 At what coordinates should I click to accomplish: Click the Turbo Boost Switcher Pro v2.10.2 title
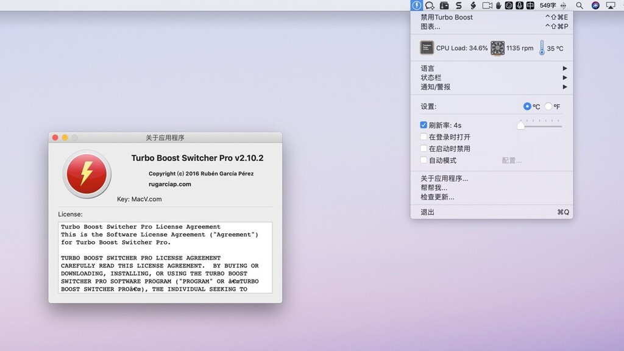(197, 158)
